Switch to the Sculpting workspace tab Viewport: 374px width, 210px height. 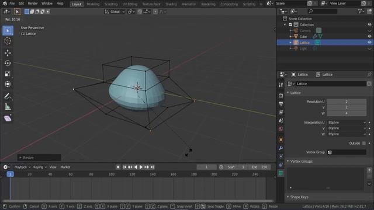point(111,4)
